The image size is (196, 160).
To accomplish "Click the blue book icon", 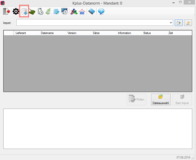I will [x=92, y=12].
